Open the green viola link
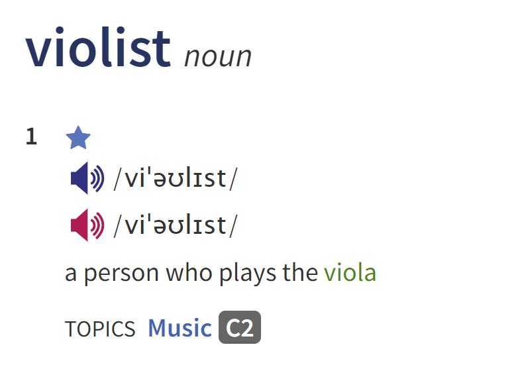Screen dimensions: 528x367 click(x=350, y=273)
